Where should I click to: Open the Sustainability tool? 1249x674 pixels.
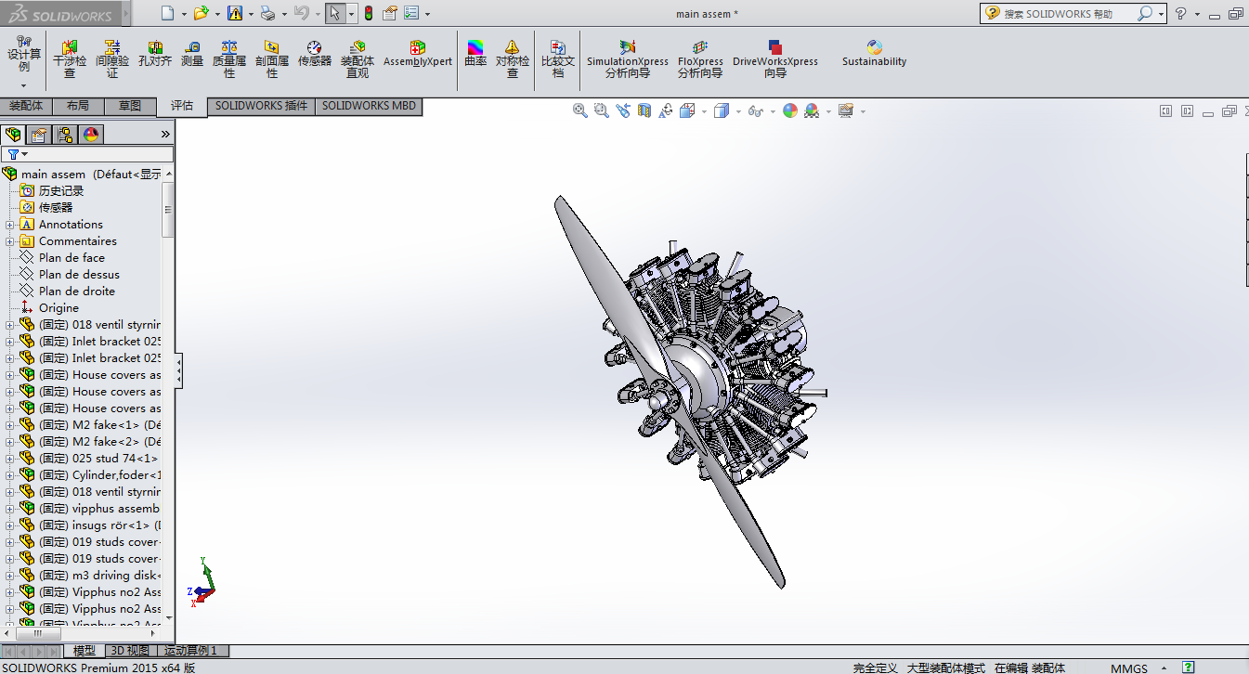[x=874, y=54]
